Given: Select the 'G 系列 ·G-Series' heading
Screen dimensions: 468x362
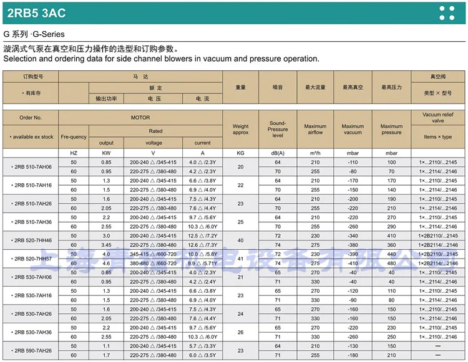Looking at the screenshot, I should point(34,34).
